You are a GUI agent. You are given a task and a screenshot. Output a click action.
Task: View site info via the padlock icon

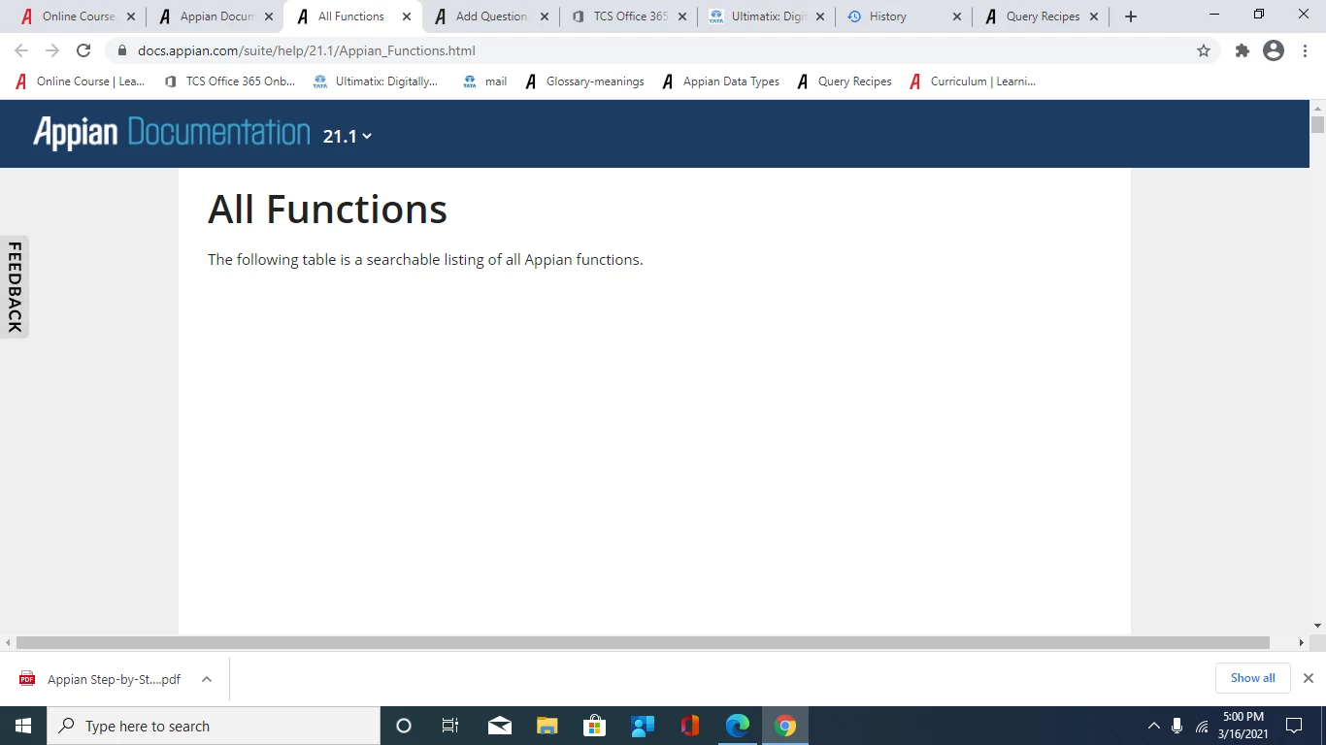(122, 50)
